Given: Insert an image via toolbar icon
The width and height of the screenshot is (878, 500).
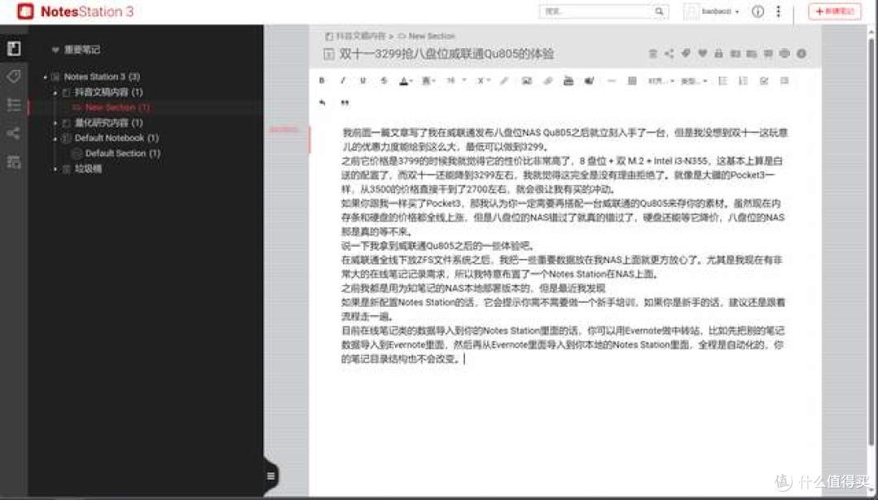Looking at the screenshot, I should [526, 80].
